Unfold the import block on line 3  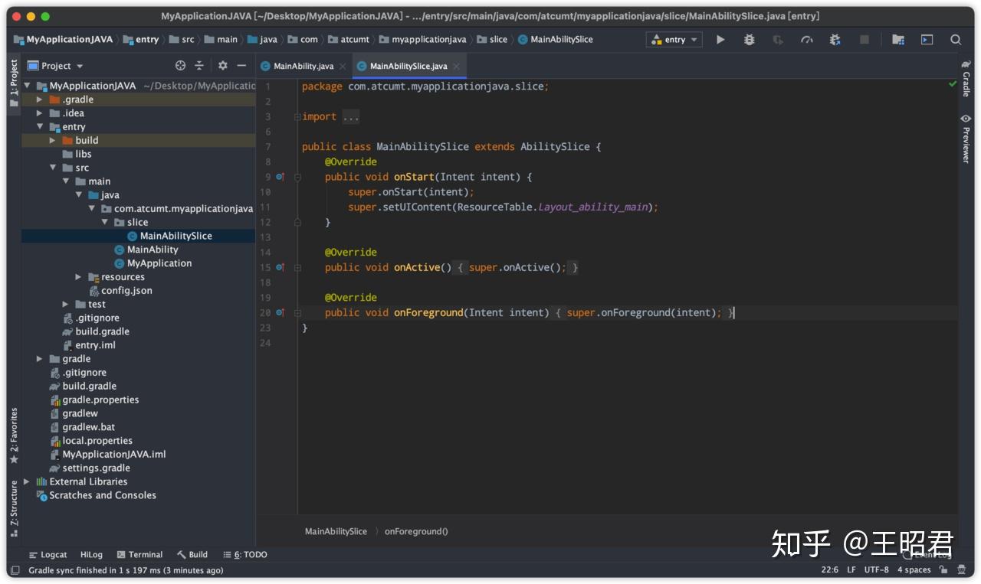(x=297, y=117)
